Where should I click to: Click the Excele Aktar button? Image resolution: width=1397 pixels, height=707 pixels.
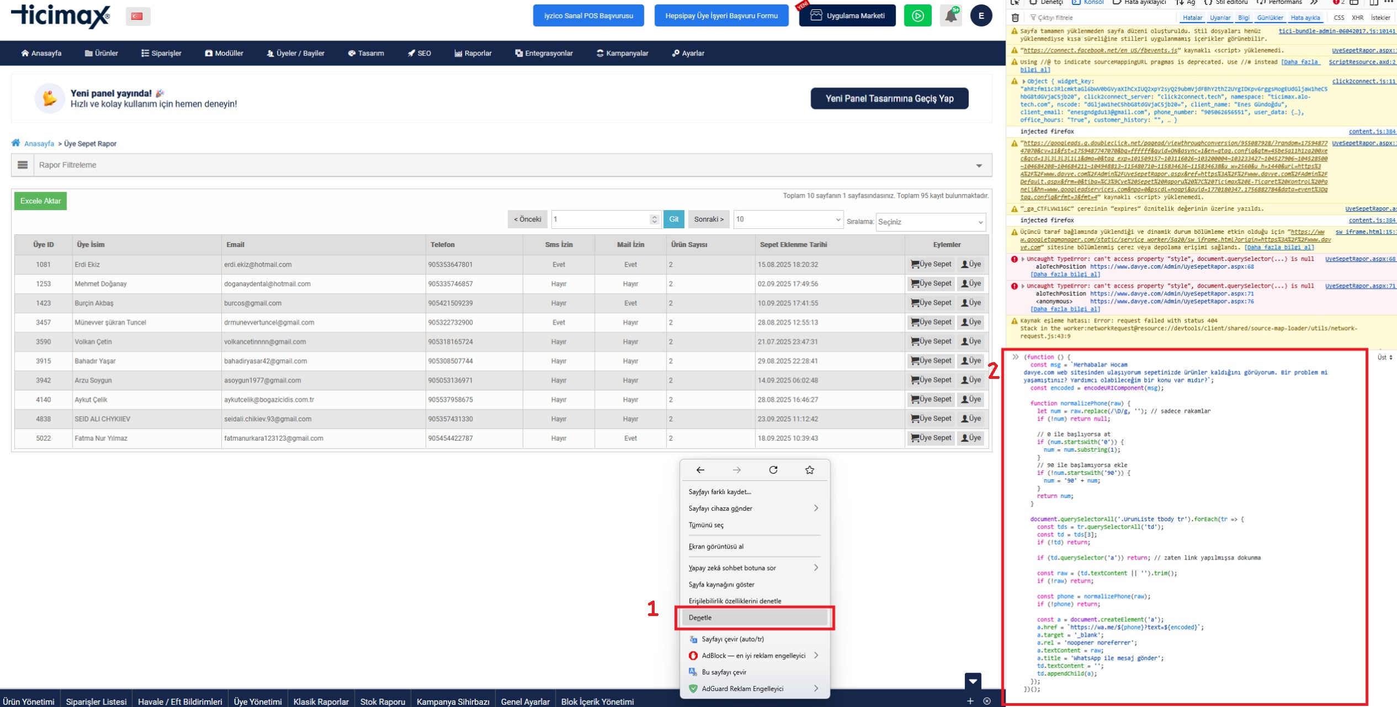pyautogui.click(x=40, y=201)
